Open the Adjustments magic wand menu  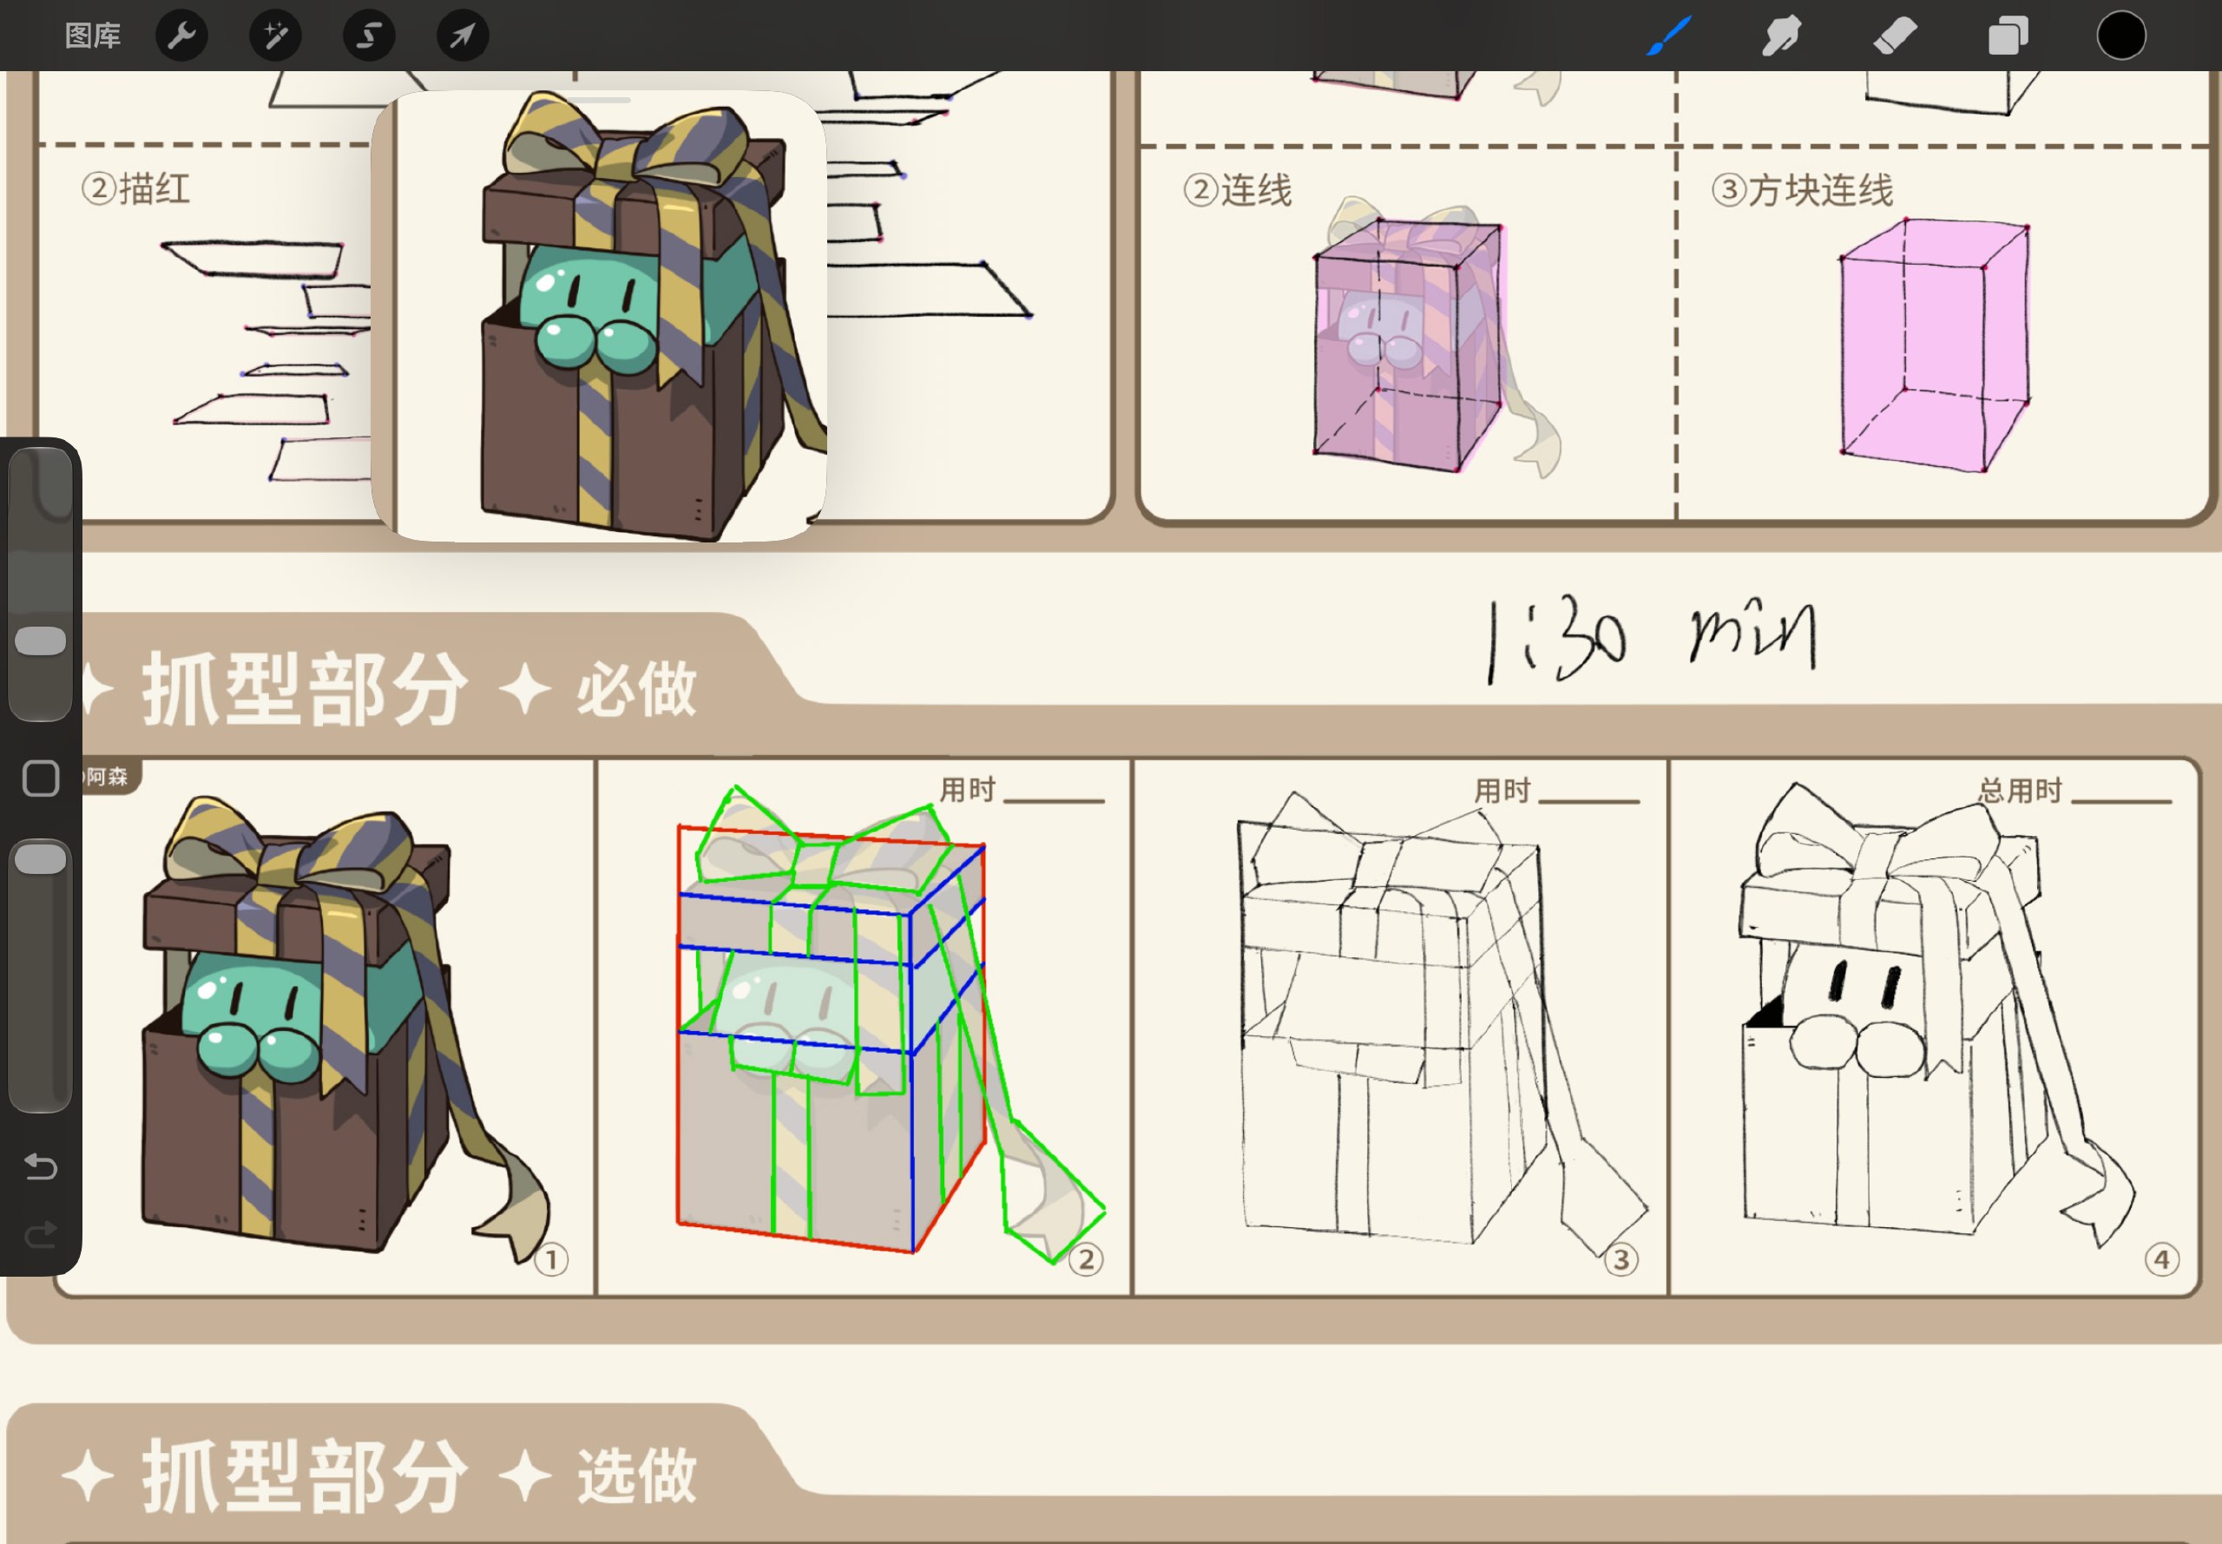click(276, 36)
